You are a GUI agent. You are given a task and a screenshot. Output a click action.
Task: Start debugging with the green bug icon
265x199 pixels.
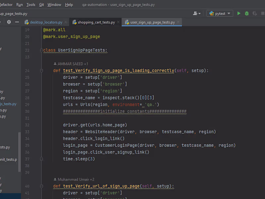pyautogui.click(x=247, y=14)
